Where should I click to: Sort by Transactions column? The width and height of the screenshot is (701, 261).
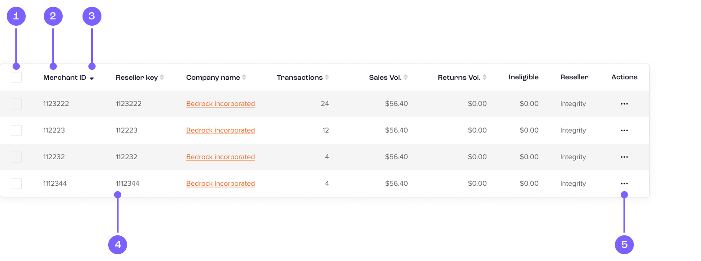pyautogui.click(x=327, y=78)
